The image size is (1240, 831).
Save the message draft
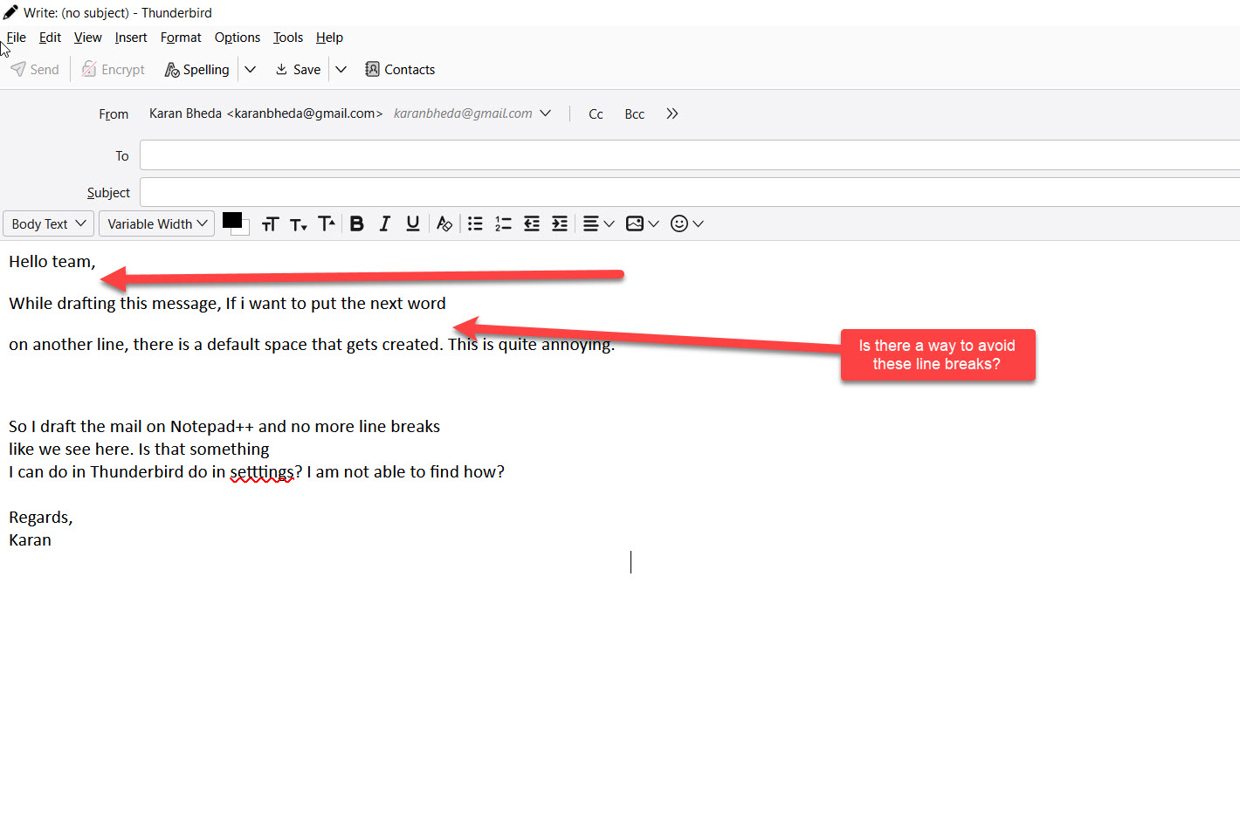tap(299, 70)
